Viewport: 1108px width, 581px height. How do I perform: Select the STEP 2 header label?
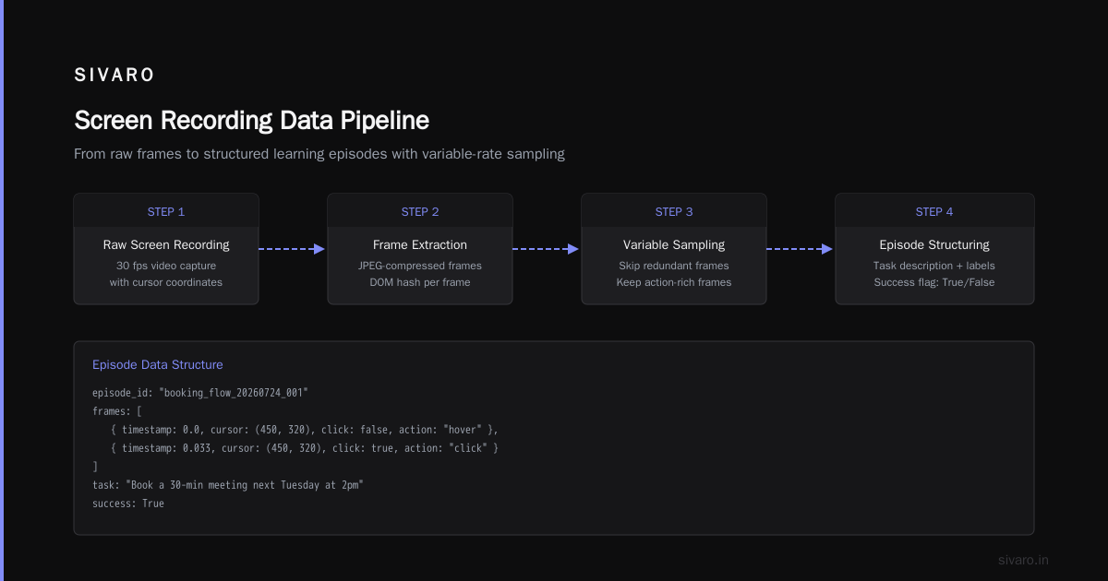coord(420,212)
